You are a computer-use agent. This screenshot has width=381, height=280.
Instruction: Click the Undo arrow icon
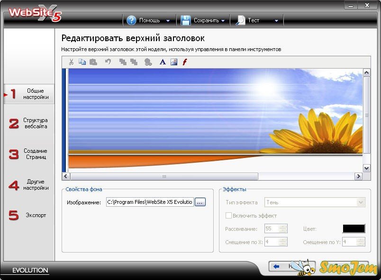(108, 62)
